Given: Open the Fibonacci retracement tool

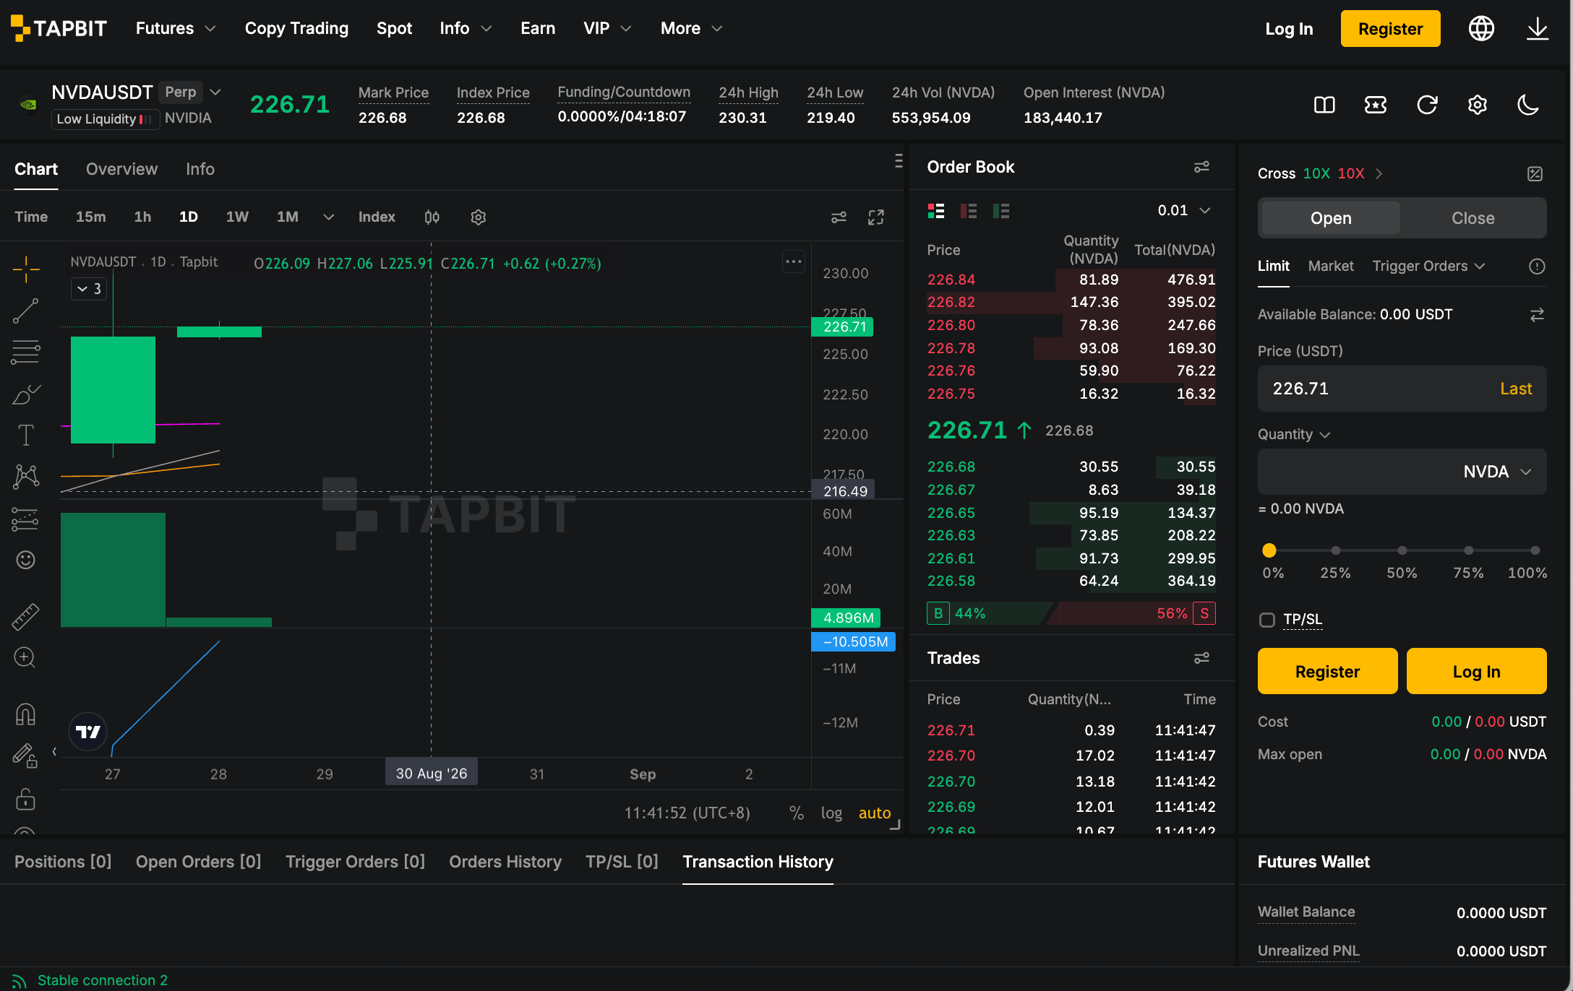Looking at the screenshot, I should point(25,352).
